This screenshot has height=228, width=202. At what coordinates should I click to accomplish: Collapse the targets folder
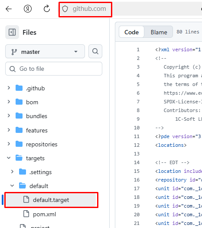(x=9, y=158)
